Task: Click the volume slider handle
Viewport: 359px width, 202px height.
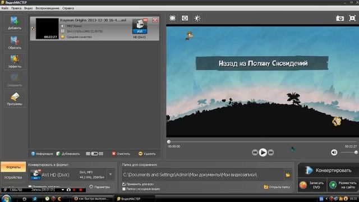Action: [356, 152]
